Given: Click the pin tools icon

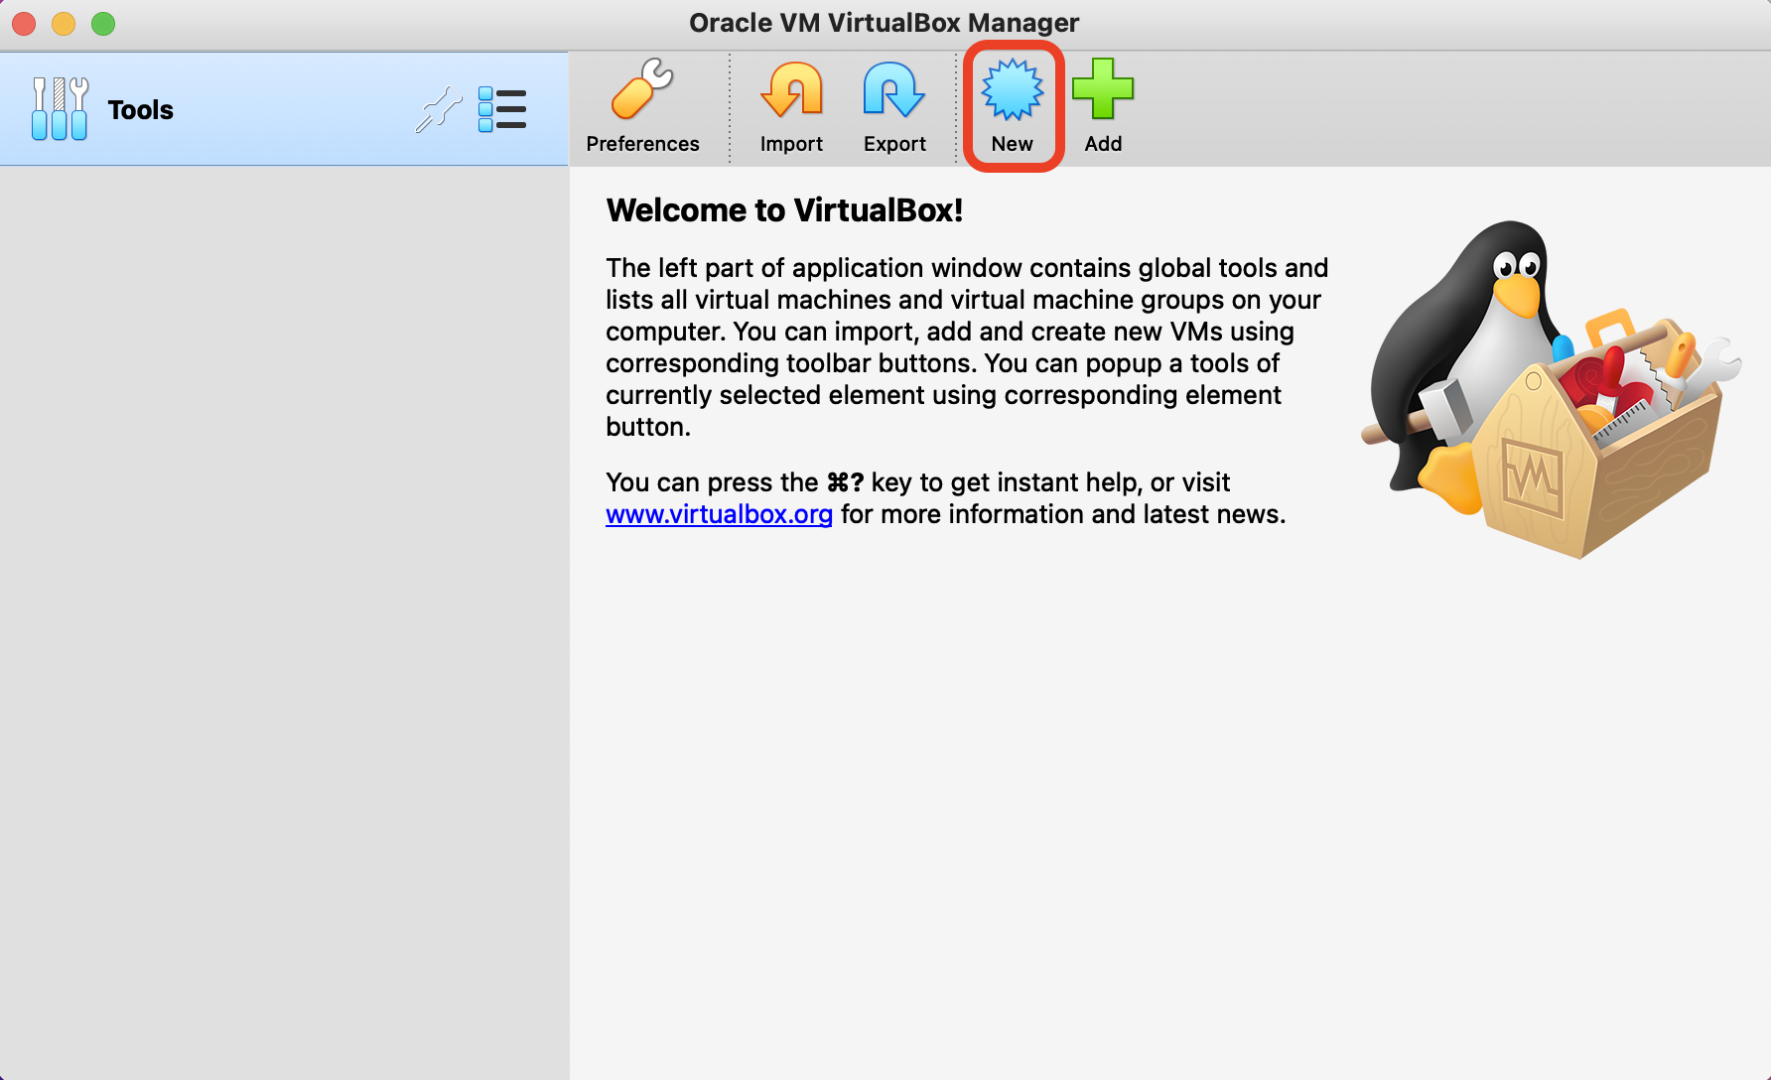Looking at the screenshot, I should click(x=438, y=109).
